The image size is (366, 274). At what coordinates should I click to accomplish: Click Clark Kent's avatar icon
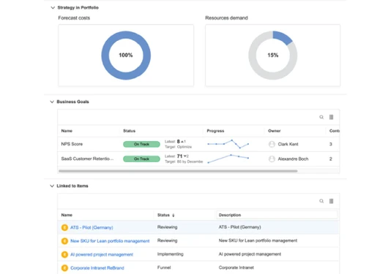(272, 144)
